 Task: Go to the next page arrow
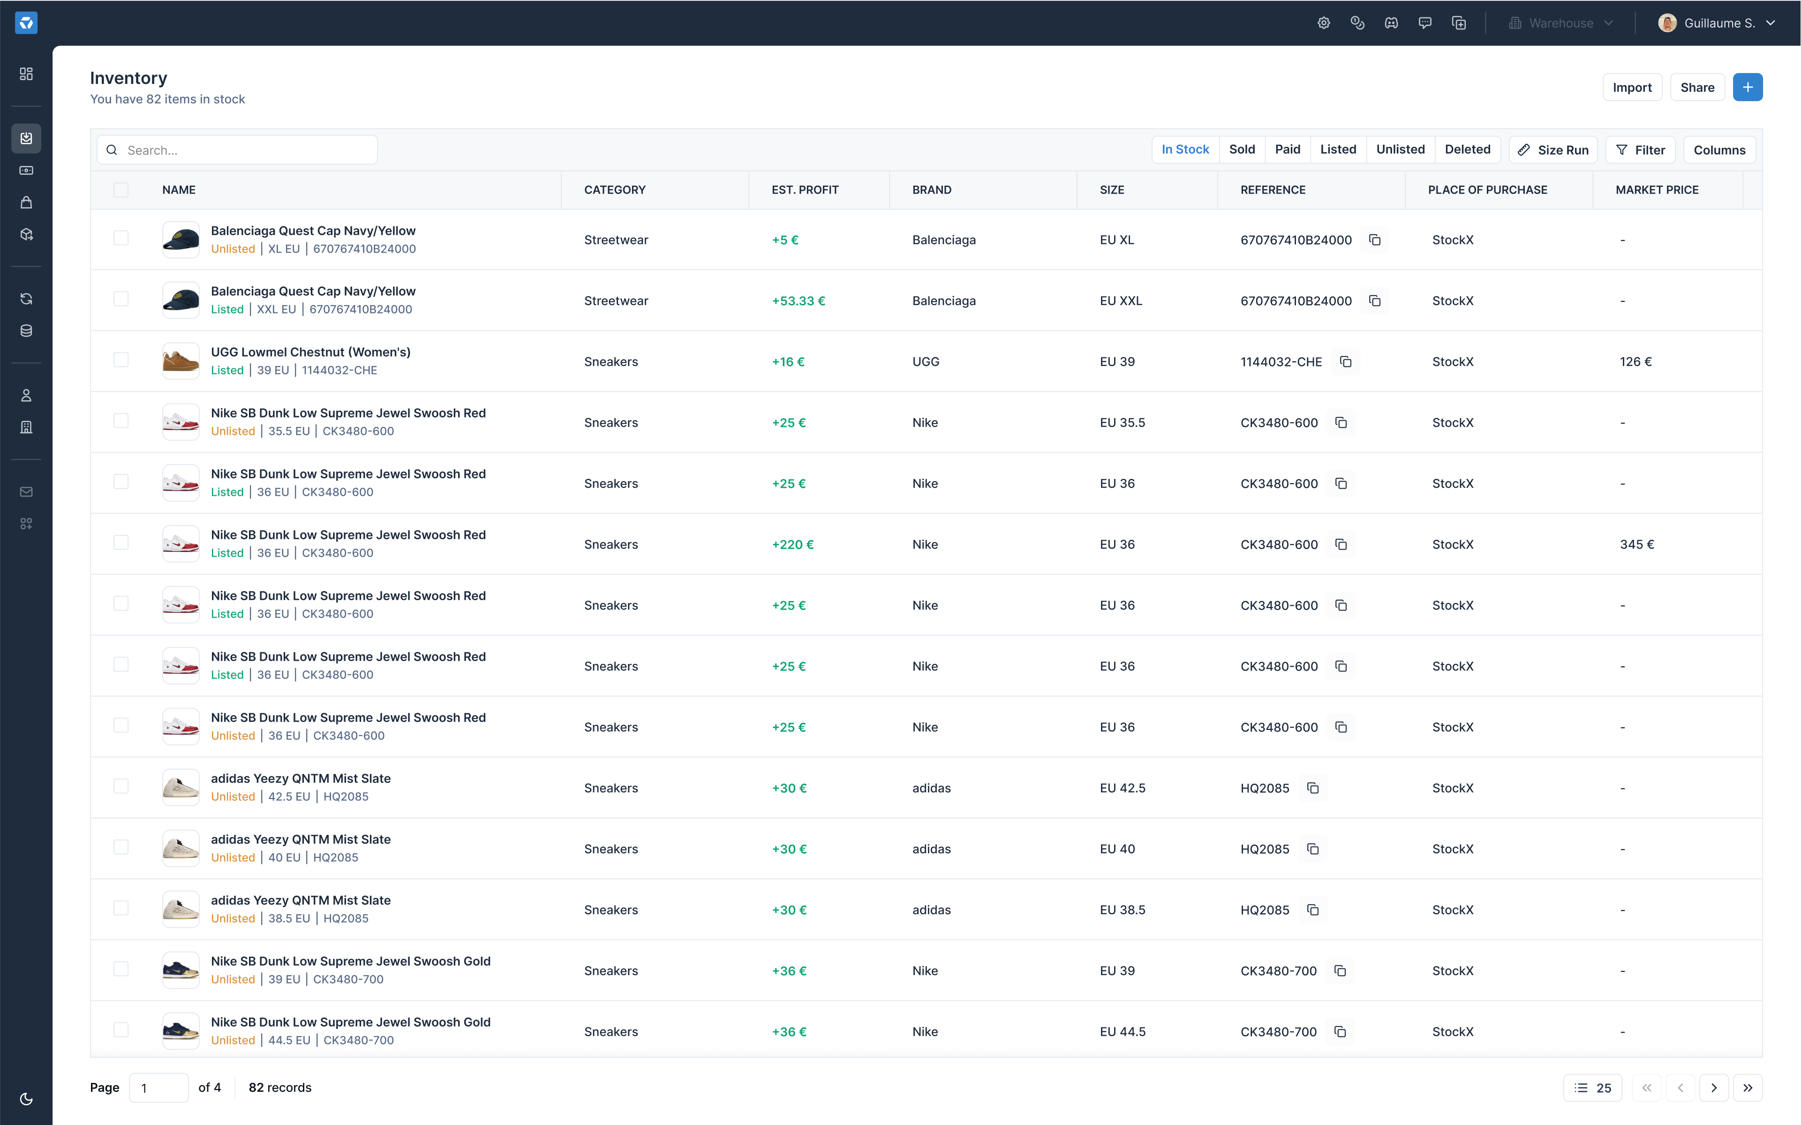coord(1714,1088)
